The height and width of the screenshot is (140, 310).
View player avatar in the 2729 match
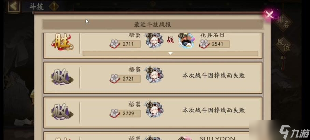click(x=155, y=110)
